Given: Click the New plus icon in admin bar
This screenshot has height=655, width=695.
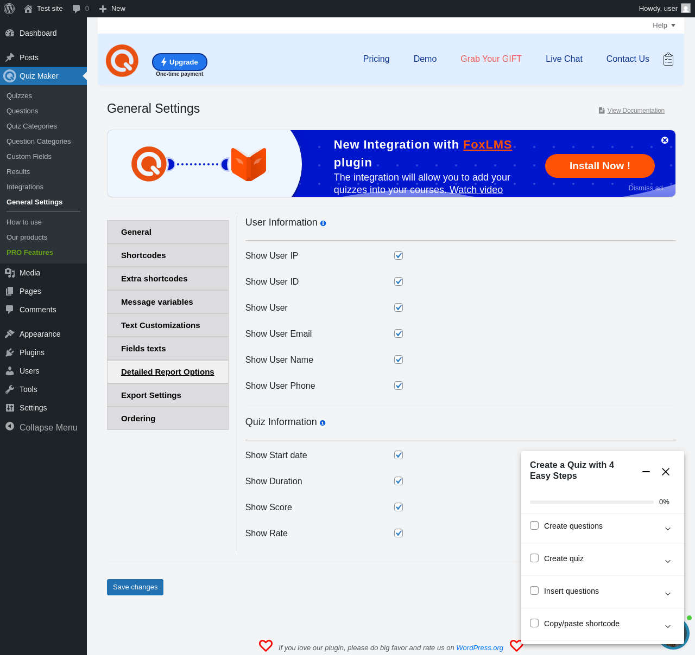Looking at the screenshot, I should [x=103, y=9].
